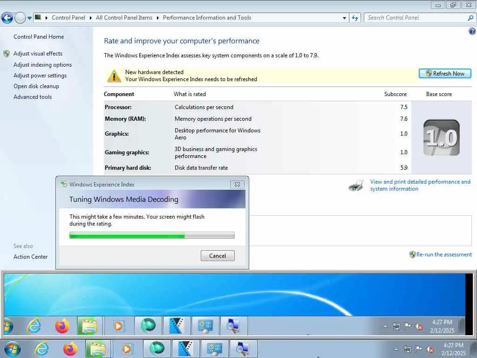Launch Internet Explorer from bottom taskbar
Screen dimensions: 477x358
click(41, 349)
